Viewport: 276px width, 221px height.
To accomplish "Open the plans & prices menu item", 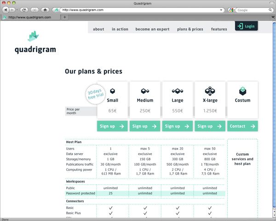I will point(190,29).
